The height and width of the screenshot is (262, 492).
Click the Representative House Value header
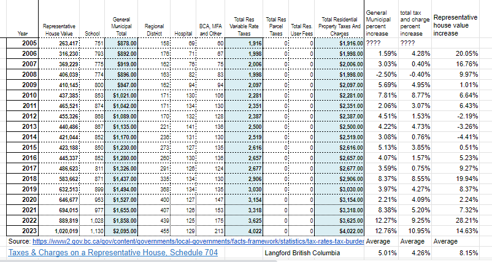59,30
